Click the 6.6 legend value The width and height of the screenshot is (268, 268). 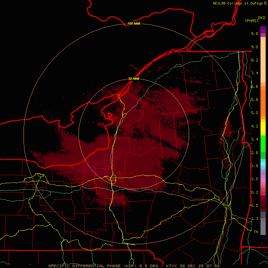[x=255, y=86]
